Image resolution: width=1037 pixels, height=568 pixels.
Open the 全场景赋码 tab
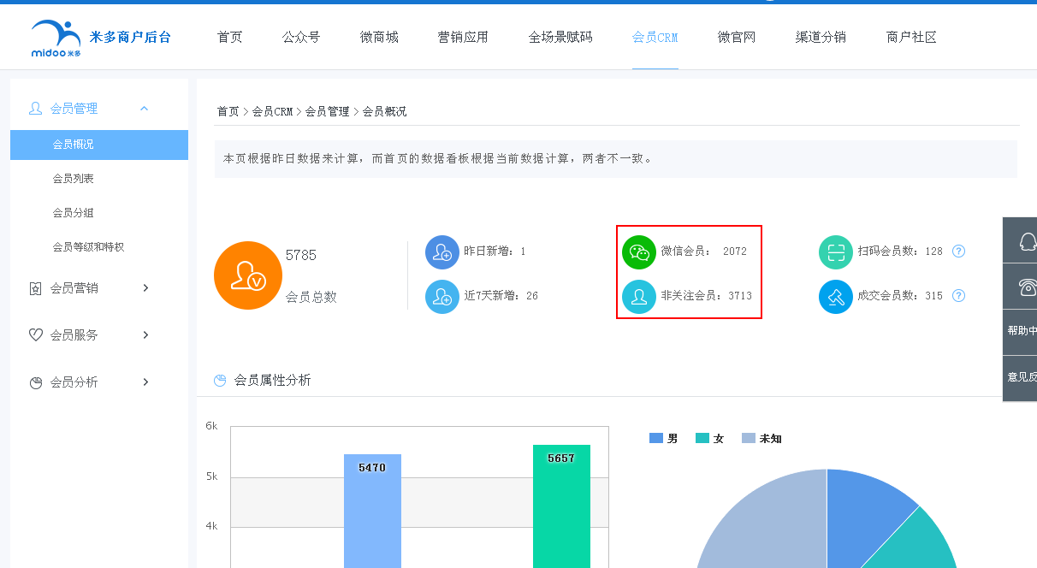(560, 38)
